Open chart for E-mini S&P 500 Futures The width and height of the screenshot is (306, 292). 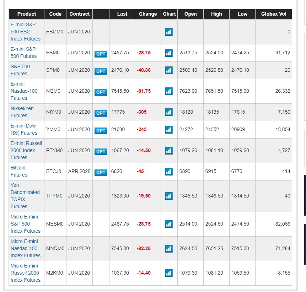tap(169, 53)
